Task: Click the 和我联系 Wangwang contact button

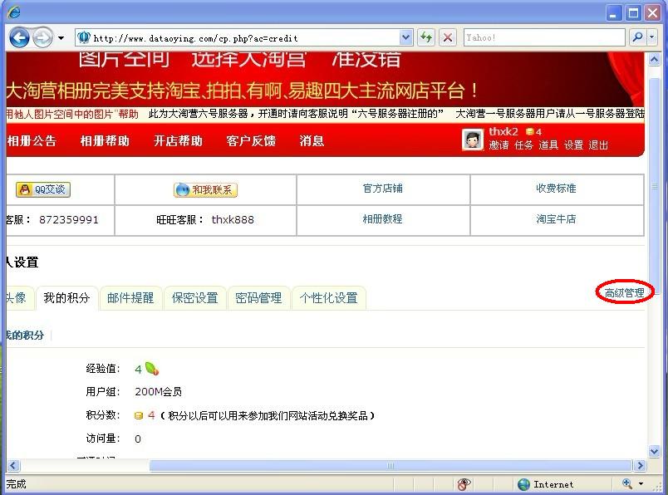Action: tap(205, 190)
